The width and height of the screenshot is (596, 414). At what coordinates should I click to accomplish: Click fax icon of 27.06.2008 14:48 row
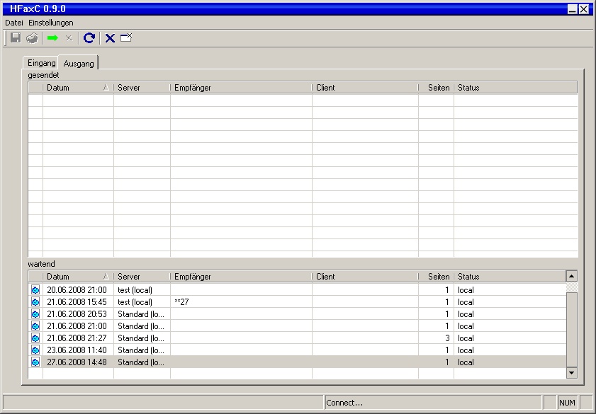(x=35, y=362)
